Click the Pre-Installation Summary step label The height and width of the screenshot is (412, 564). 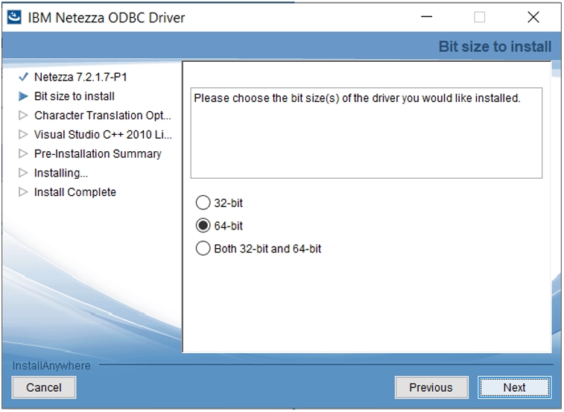pos(98,153)
